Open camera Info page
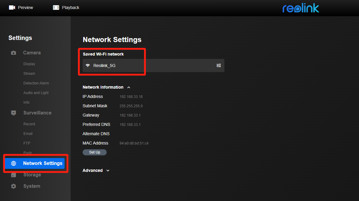The height and width of the screenshot is (201, 359). [26, 102]
